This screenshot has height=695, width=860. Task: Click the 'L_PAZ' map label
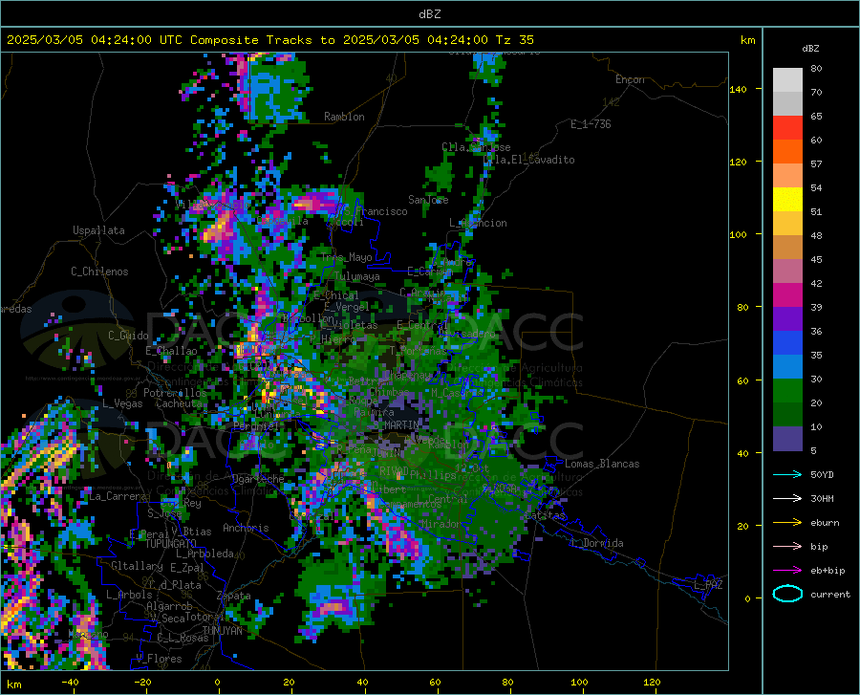pyautogui.click(x=708, y=585)
